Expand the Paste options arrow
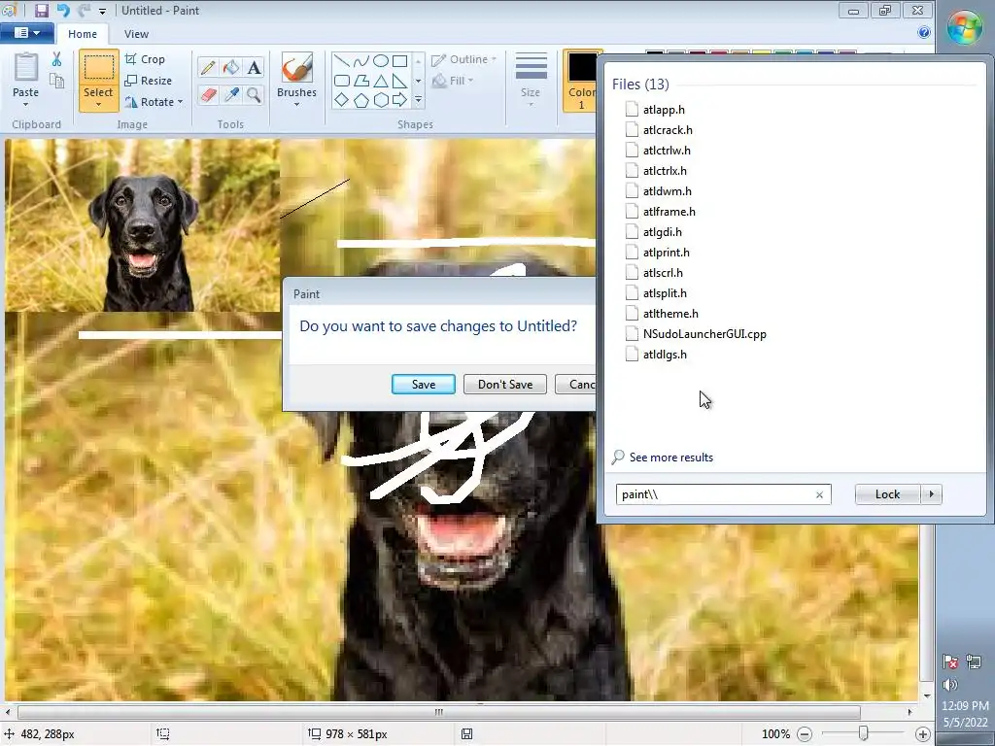The height and width of the screenshot is (746, 995). 25,105
